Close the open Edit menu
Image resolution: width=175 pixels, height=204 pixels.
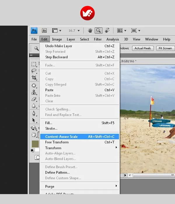click(44, 39)
